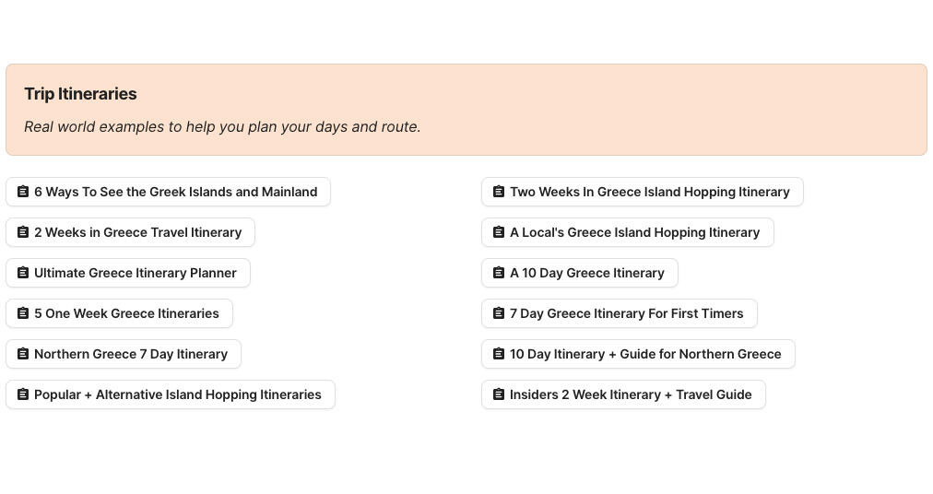Open Ultimate Greece Itinerary Planner link

pyautogui.click(x=135, y=273)
